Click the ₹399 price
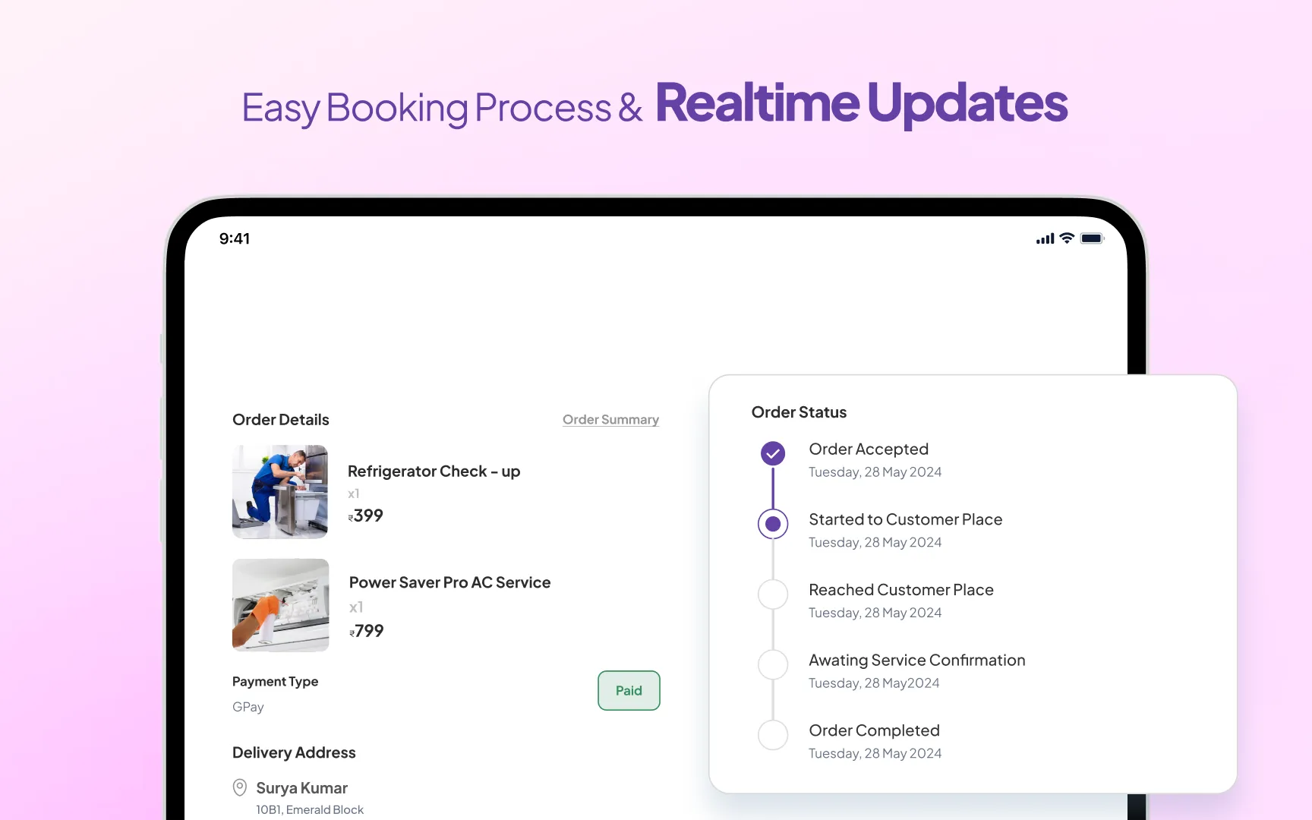 [365, 516]
